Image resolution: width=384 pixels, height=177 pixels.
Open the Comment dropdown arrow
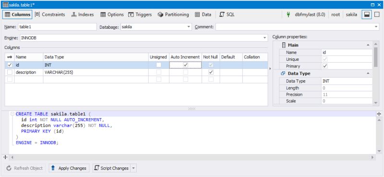376,27
